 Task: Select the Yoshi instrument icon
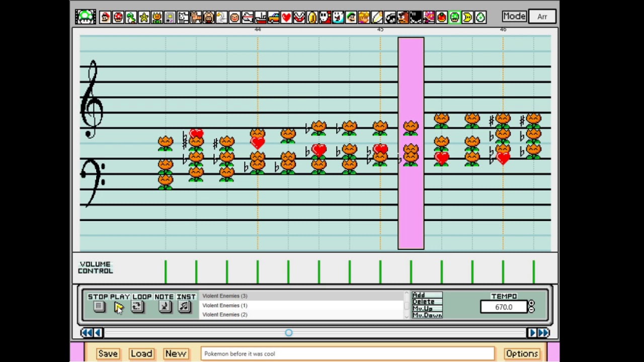point(131,17)
